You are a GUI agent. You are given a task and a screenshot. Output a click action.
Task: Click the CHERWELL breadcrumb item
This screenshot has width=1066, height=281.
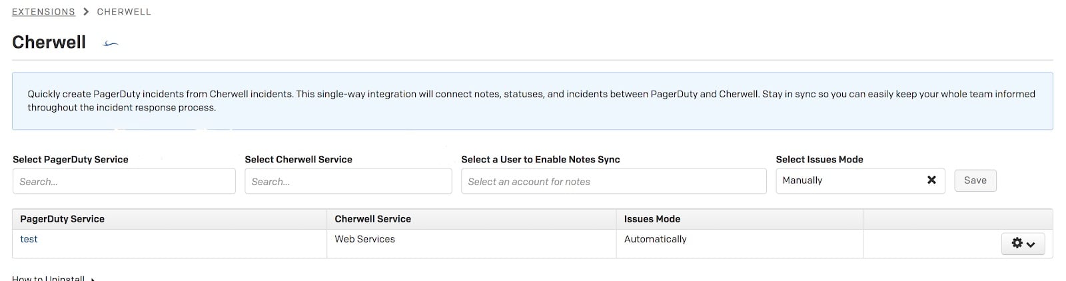pyautogui.click(x=124, y=12)
